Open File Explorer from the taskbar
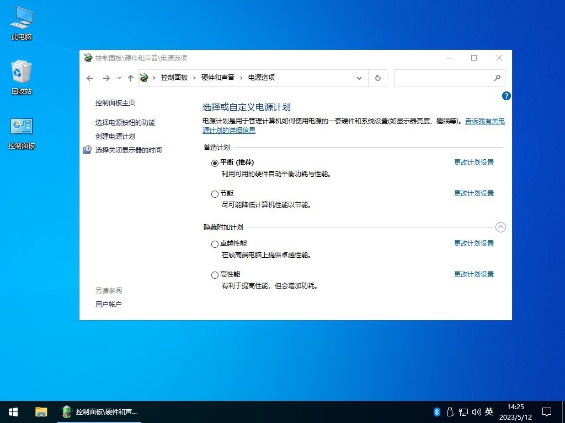The image size is (565, 423). (x=41, y=411)
